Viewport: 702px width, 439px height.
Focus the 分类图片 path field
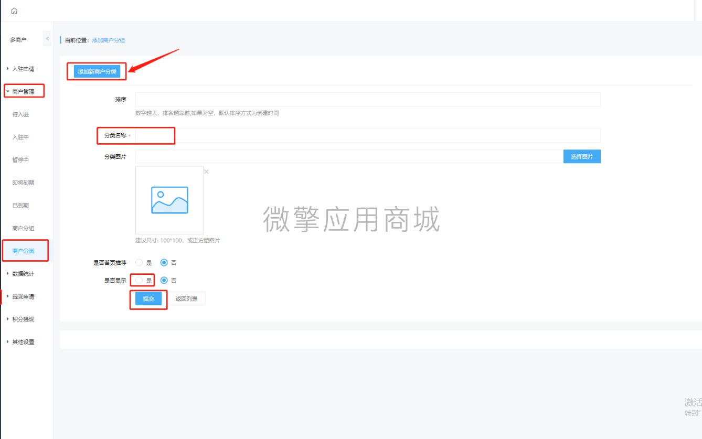tap(349, 157)
